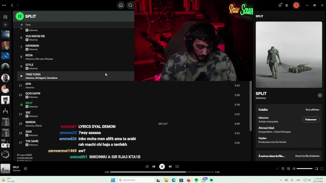Toggle shuffle playback

pyautogui.click(x=147, y=166)
